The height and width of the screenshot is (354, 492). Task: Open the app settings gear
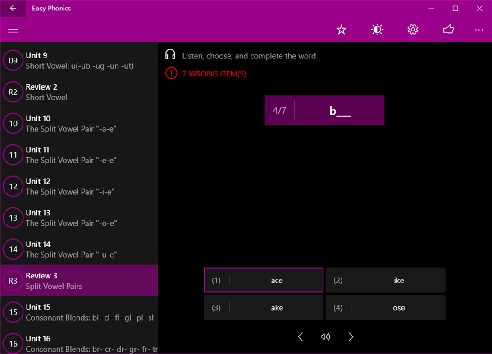[412, 29]
